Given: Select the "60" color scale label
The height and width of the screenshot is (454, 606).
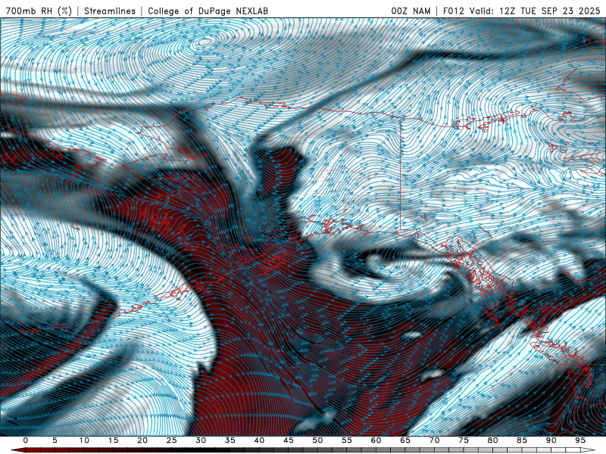Looking at the screenshot, I should point(376,440).
